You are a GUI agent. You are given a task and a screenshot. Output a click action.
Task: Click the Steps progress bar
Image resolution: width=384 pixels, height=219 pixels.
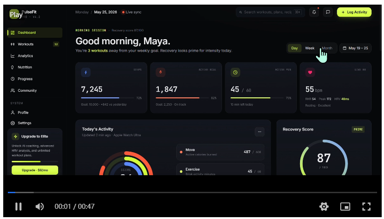108,98
